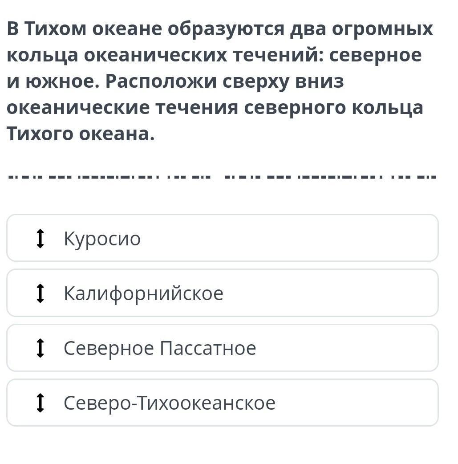This screenshot has height=464, width=458.
Task: Click the reorder arrow beside Северо-Тихоокеанское
Action: [x=40, y=403]
